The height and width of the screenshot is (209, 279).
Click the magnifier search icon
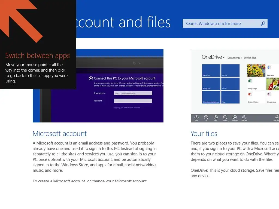[263, 23]
